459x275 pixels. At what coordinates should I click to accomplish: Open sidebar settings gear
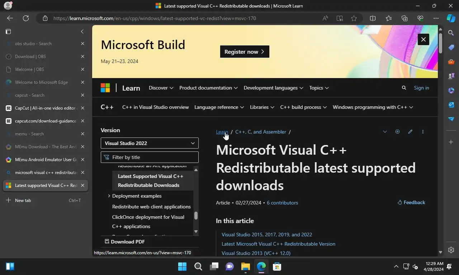[x=451, y=250]
